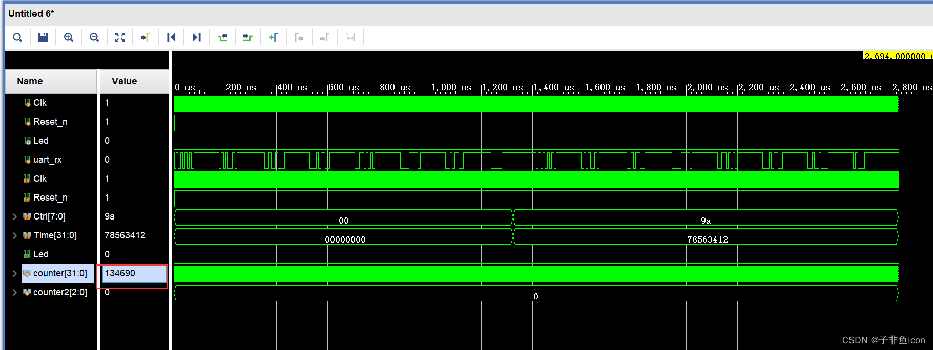933x350 pixels.
Task: Click the Name column header
Action: coord(51,81)
